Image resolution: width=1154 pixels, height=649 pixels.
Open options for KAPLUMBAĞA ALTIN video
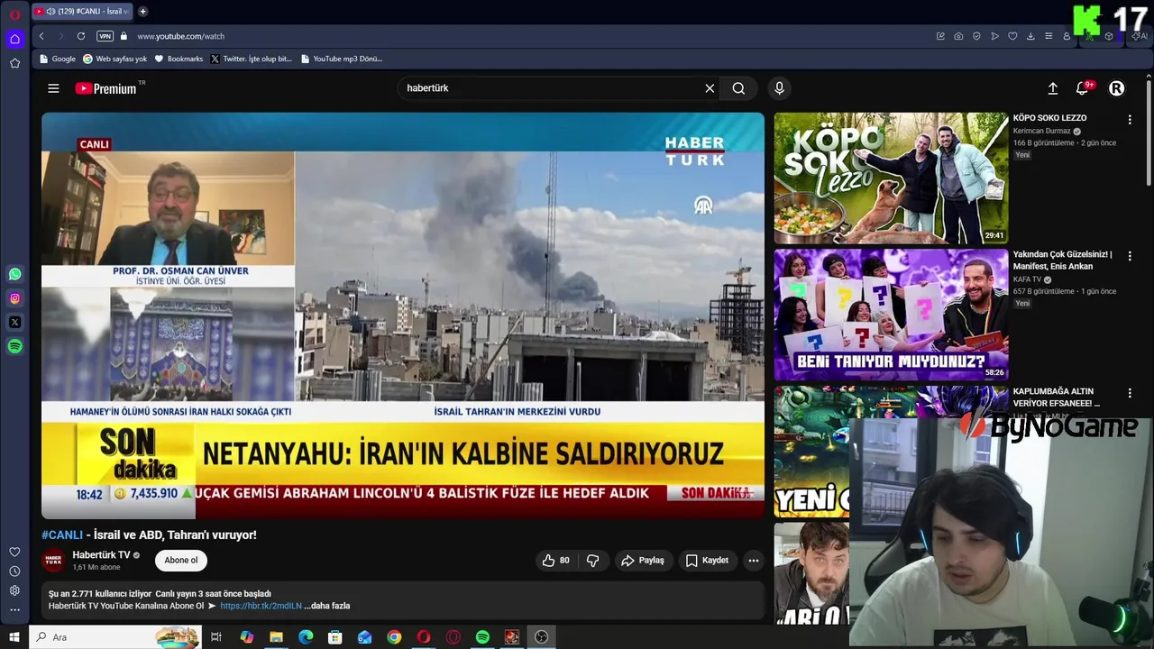point(1129,393)
